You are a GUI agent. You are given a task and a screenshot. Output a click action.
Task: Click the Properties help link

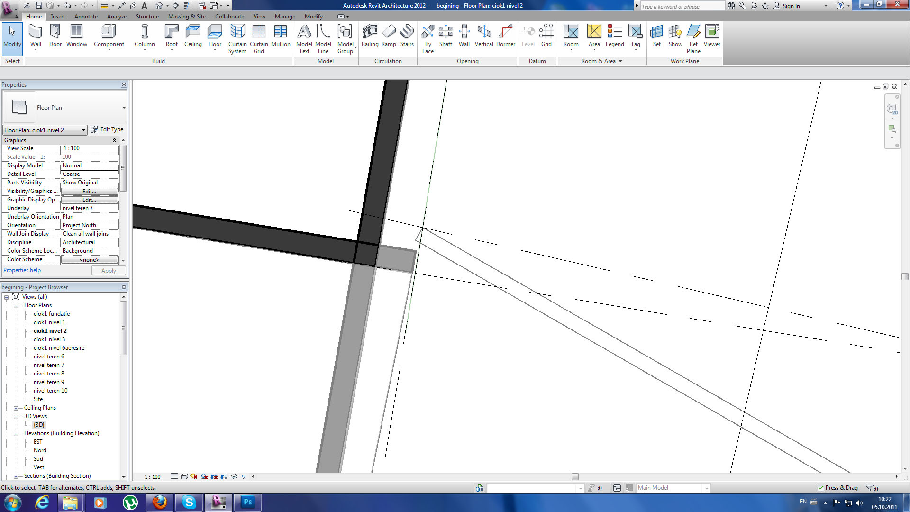(x=22, y=270)
